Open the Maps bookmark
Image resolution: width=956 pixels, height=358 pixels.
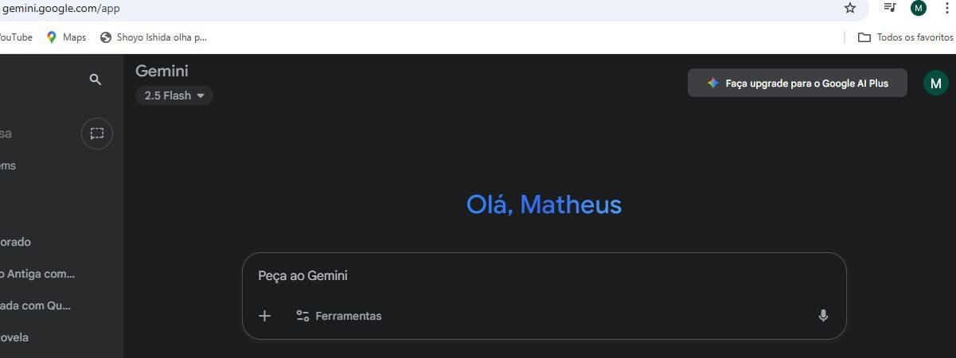click(x=66, y=37)
